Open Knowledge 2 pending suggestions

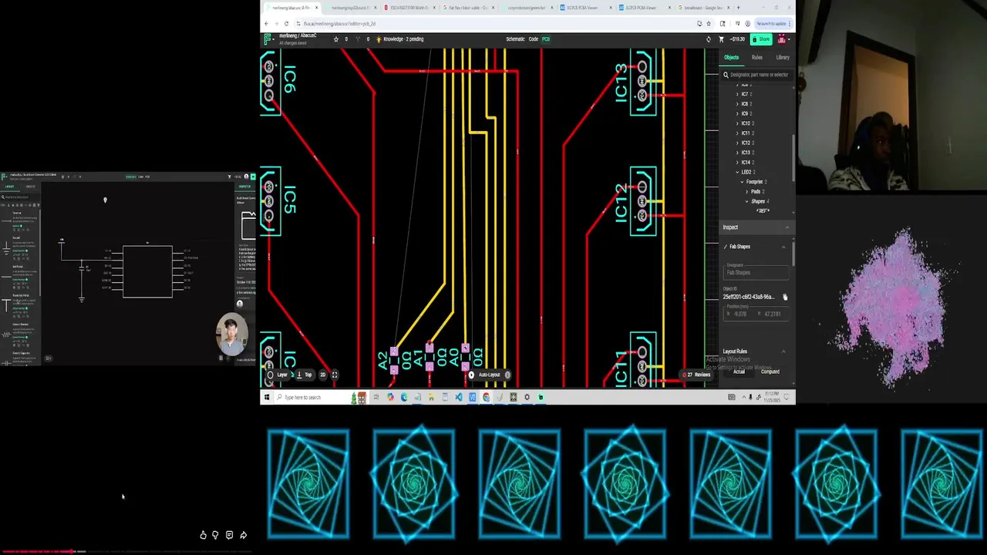click(400, 39)
